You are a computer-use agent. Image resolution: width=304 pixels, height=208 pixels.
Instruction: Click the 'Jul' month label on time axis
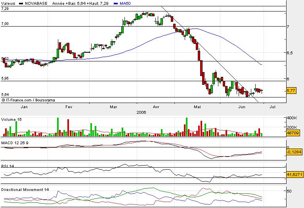coord(272,107)
